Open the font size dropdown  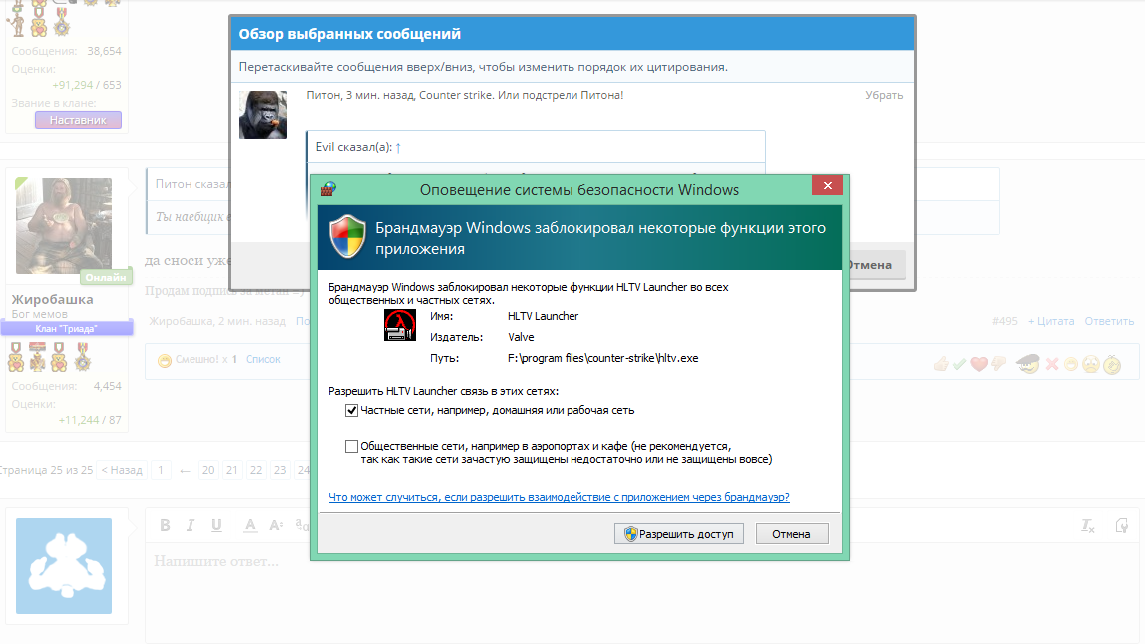point(276,525)
